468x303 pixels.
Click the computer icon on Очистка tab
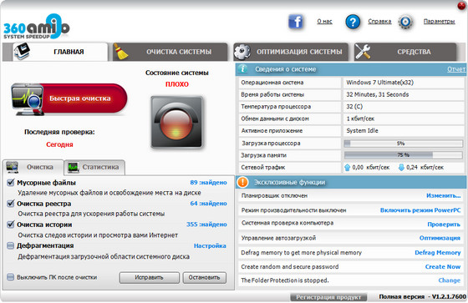click(x=13, y=167)
